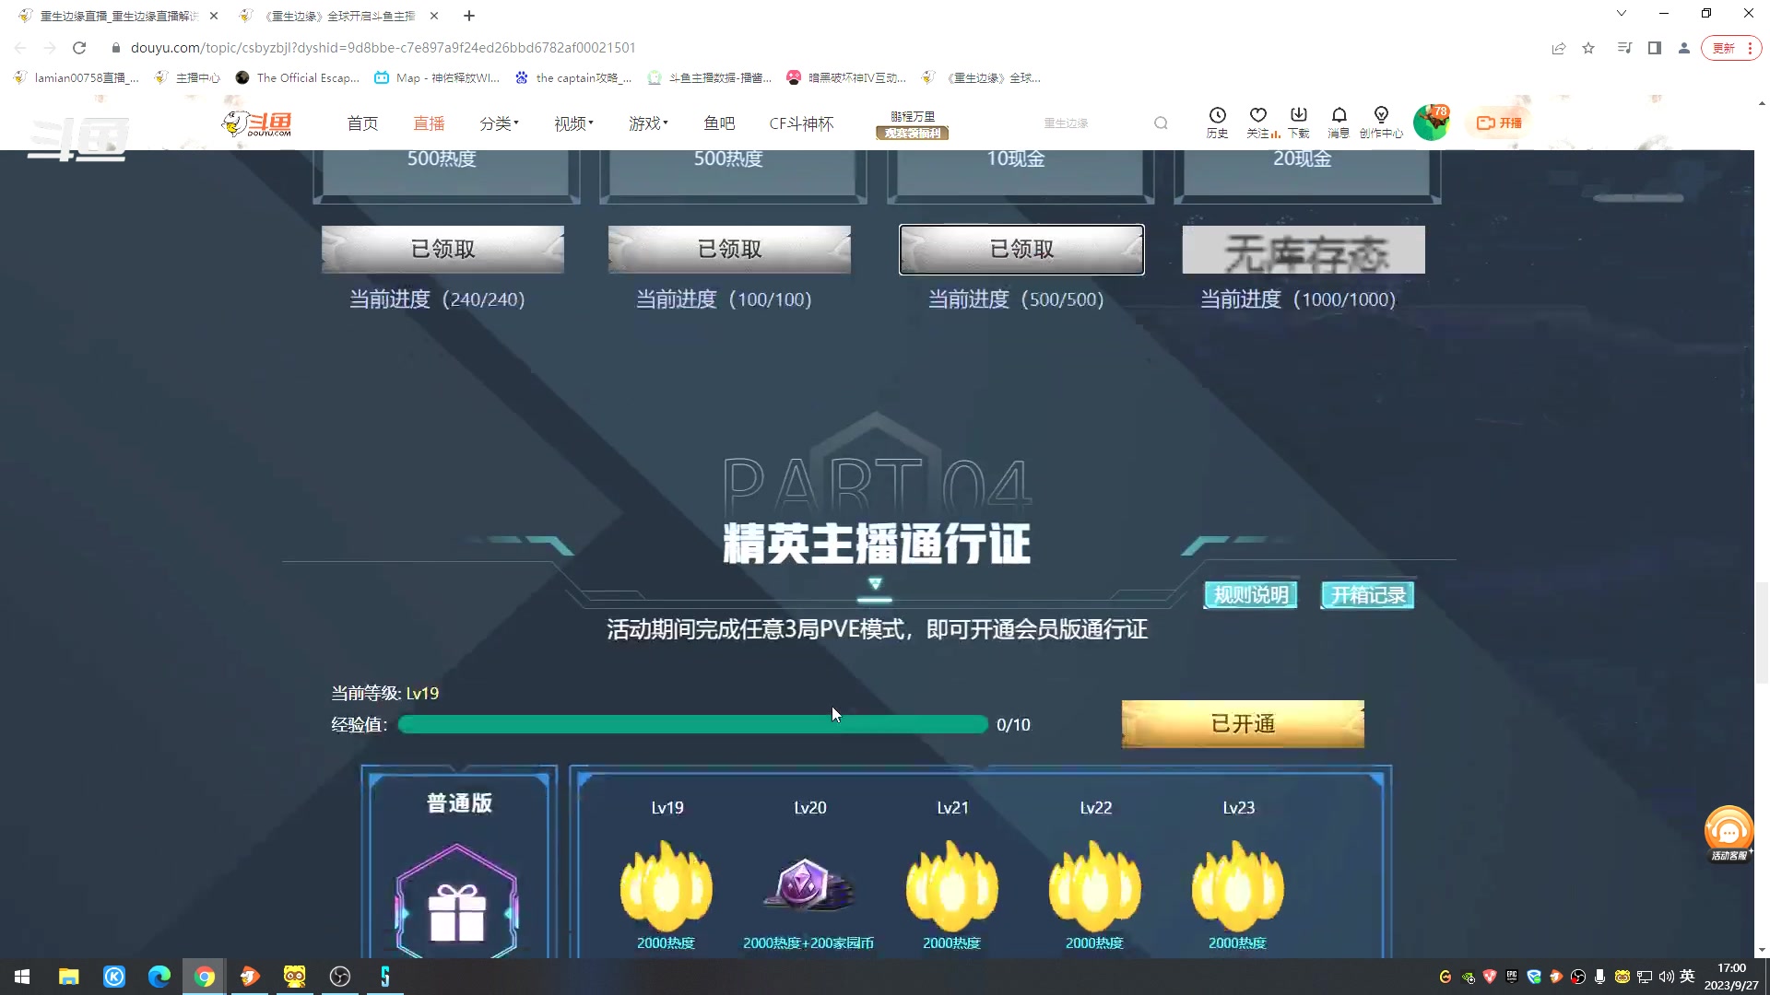Click the 无库存 button for 20现金

click(1304, 250)
